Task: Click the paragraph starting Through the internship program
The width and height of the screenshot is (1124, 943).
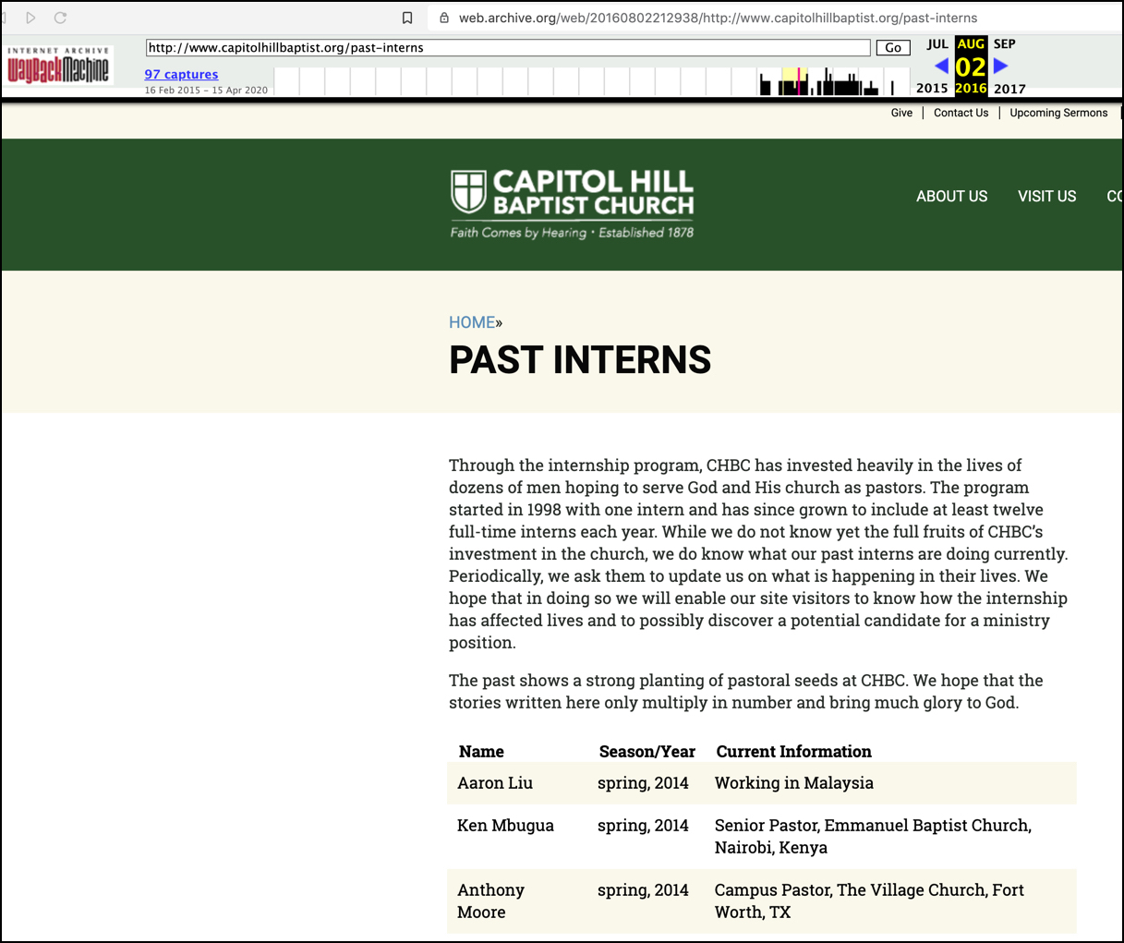Action: (758, 553)
